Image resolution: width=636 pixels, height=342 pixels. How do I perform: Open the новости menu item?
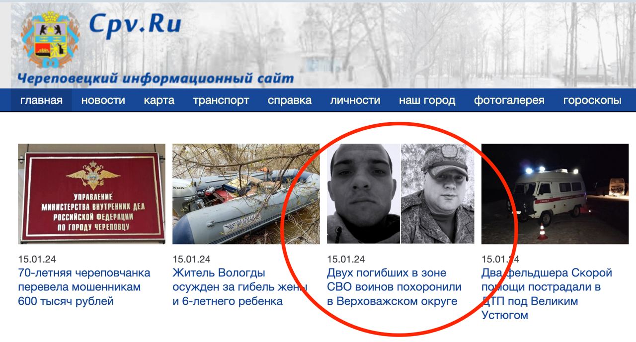pyautogui.click(x=103, y=100)
